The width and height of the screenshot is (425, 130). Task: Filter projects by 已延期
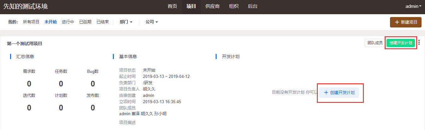coord(85,22)
